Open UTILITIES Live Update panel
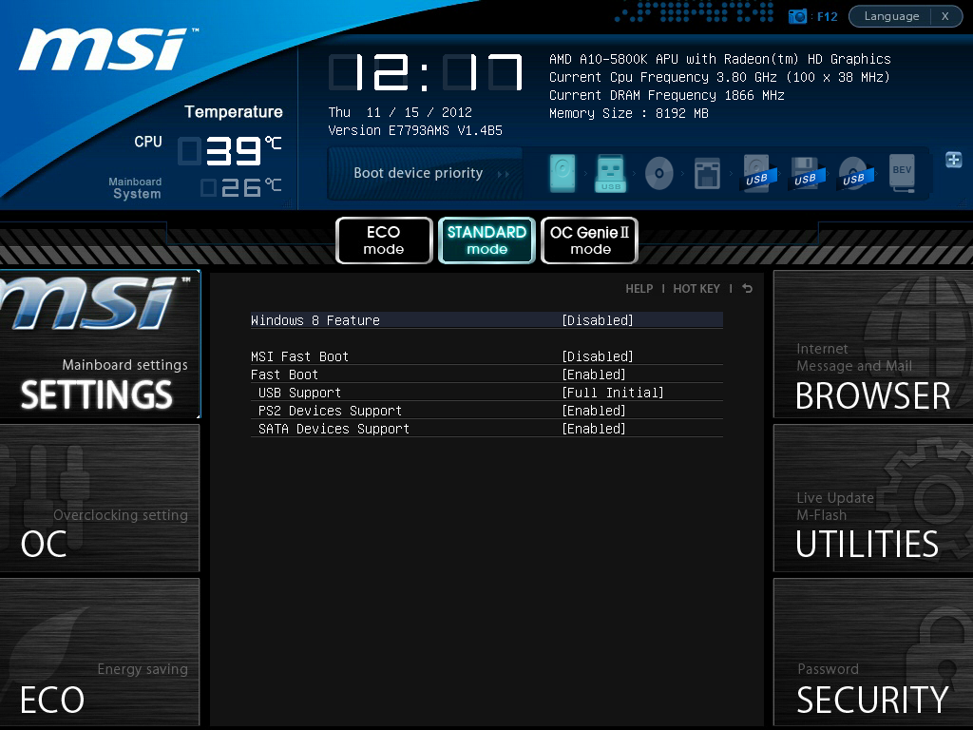This screenshot has width=973, height=730. point(873,498)
